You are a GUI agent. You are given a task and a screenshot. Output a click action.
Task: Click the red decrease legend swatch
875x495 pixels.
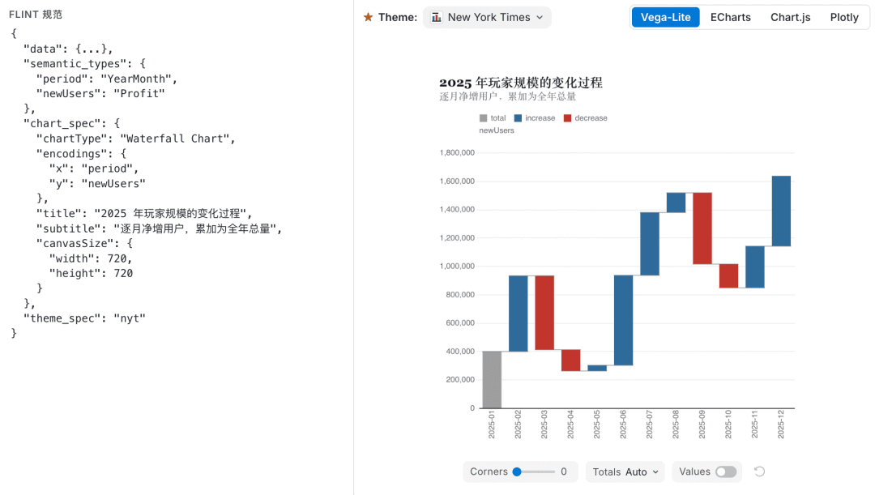click(x=567, y=118)
